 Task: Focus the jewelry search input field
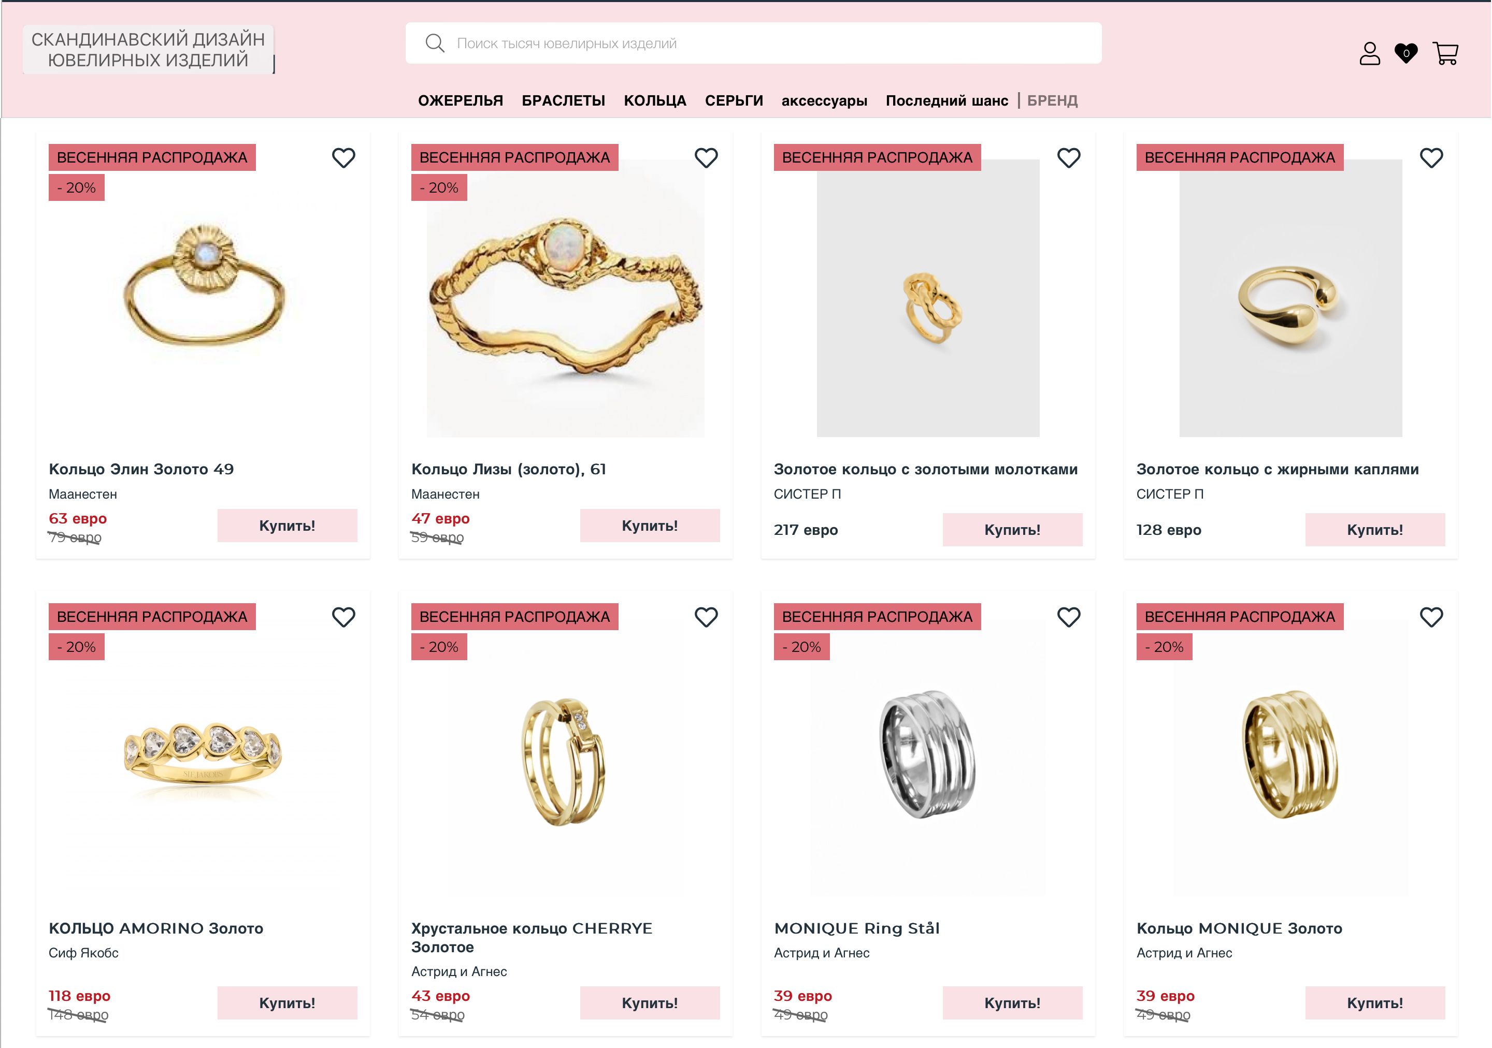click(753, 43)
